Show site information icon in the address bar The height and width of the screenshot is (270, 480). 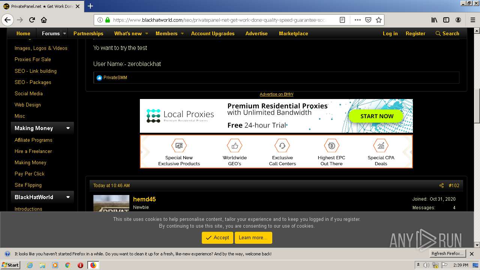click(100, 20)
